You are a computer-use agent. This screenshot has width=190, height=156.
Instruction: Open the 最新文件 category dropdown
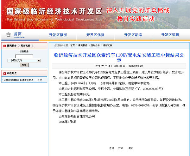22,60
